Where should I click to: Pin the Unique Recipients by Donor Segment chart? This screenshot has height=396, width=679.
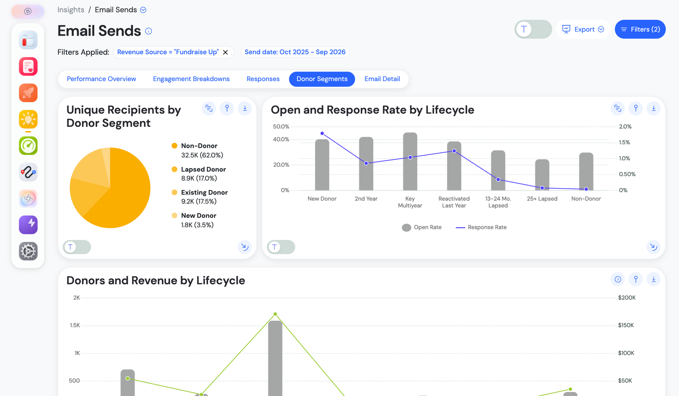click(227, 108)
